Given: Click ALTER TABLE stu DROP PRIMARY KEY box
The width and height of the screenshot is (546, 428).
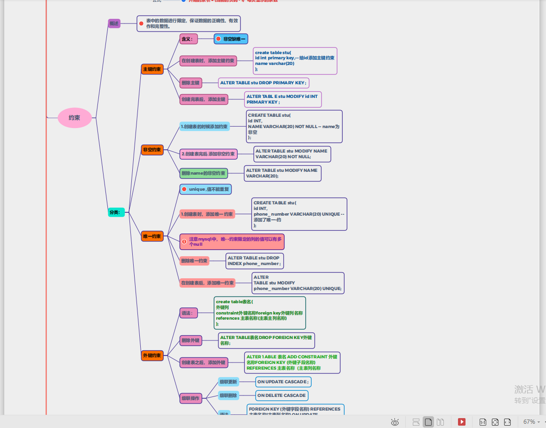Looking at the screenshot, I should pos(264,83).
